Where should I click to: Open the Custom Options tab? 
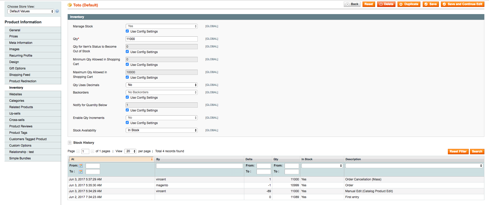point(33,146)
